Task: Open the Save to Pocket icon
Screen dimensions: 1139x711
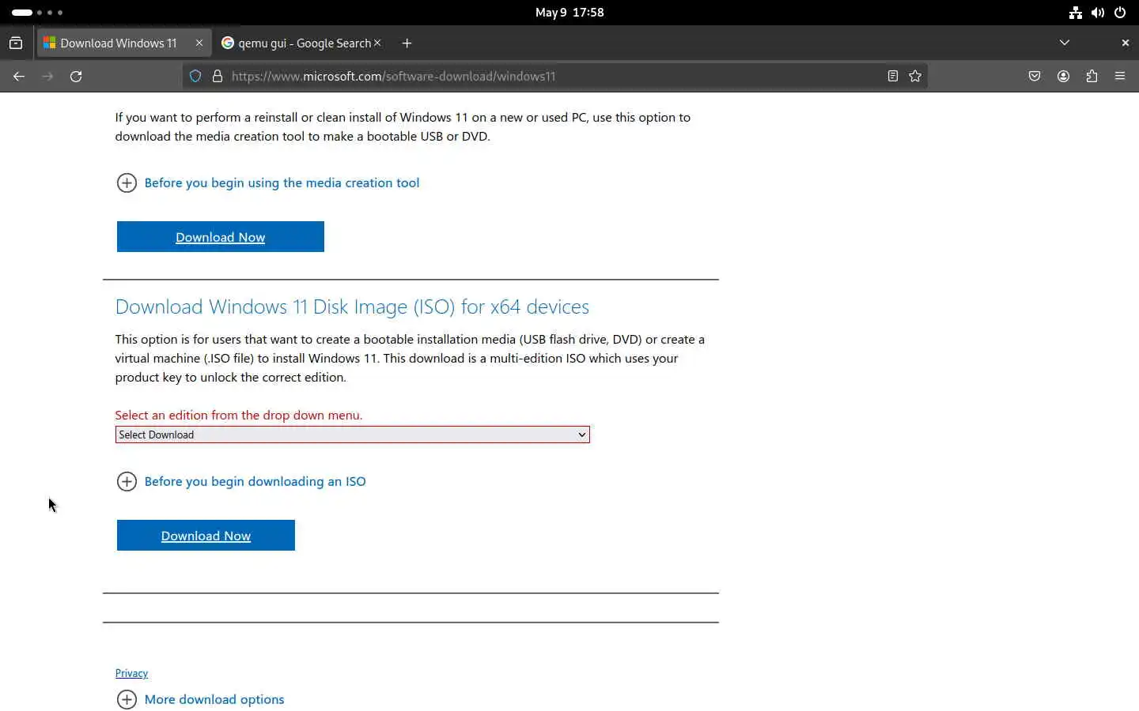Action: click(1035, 77)
